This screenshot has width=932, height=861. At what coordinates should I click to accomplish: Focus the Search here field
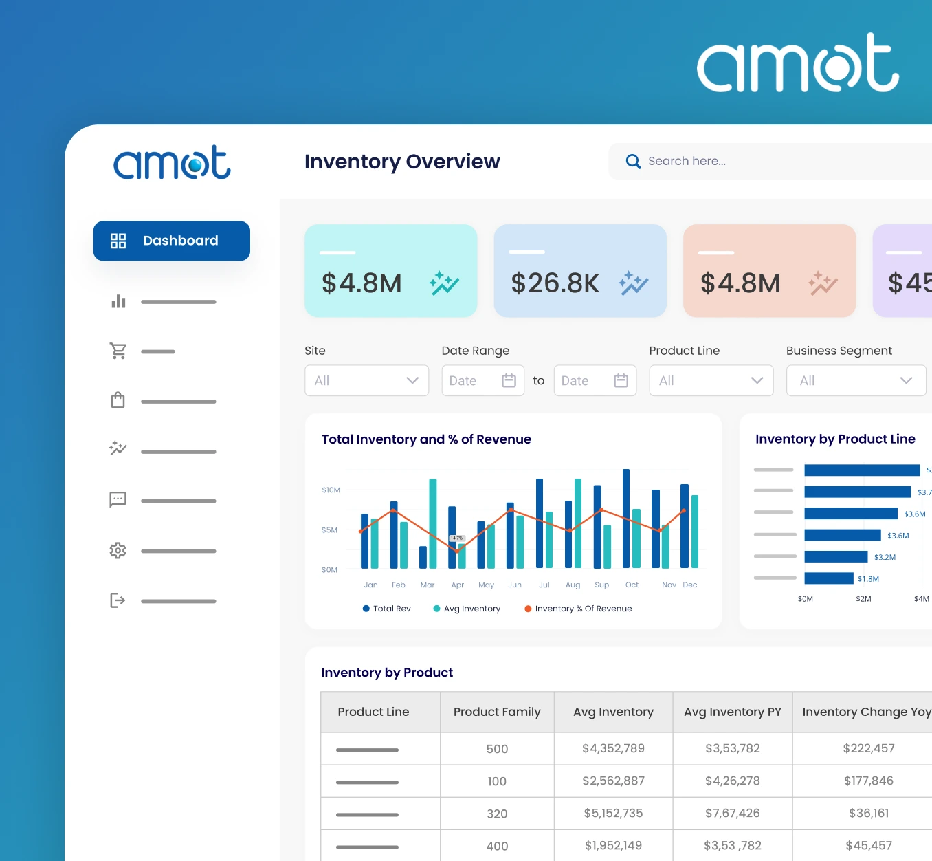(x=770, y=162)
